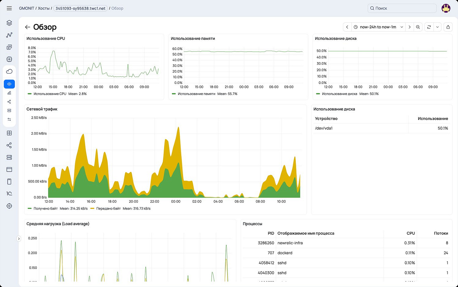Screen dimensions: 458x287
Task: Open the swap-arrows icon in the cloud submenu
Action: click(9, 119)
